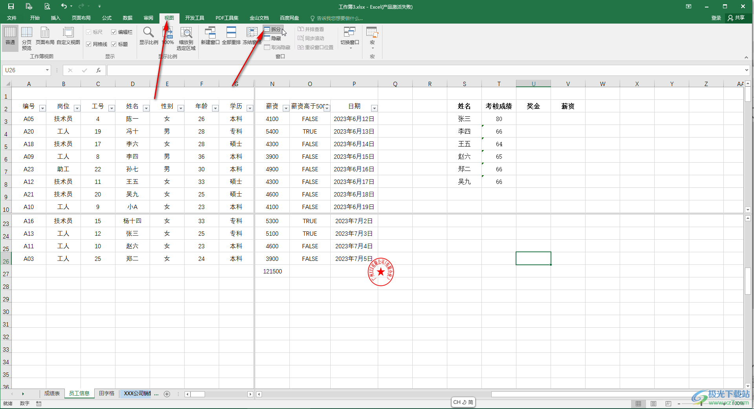Toggle the Headings (标题) checkbox
This screenshot has height=409, width=754.
[x=113, y=44]
